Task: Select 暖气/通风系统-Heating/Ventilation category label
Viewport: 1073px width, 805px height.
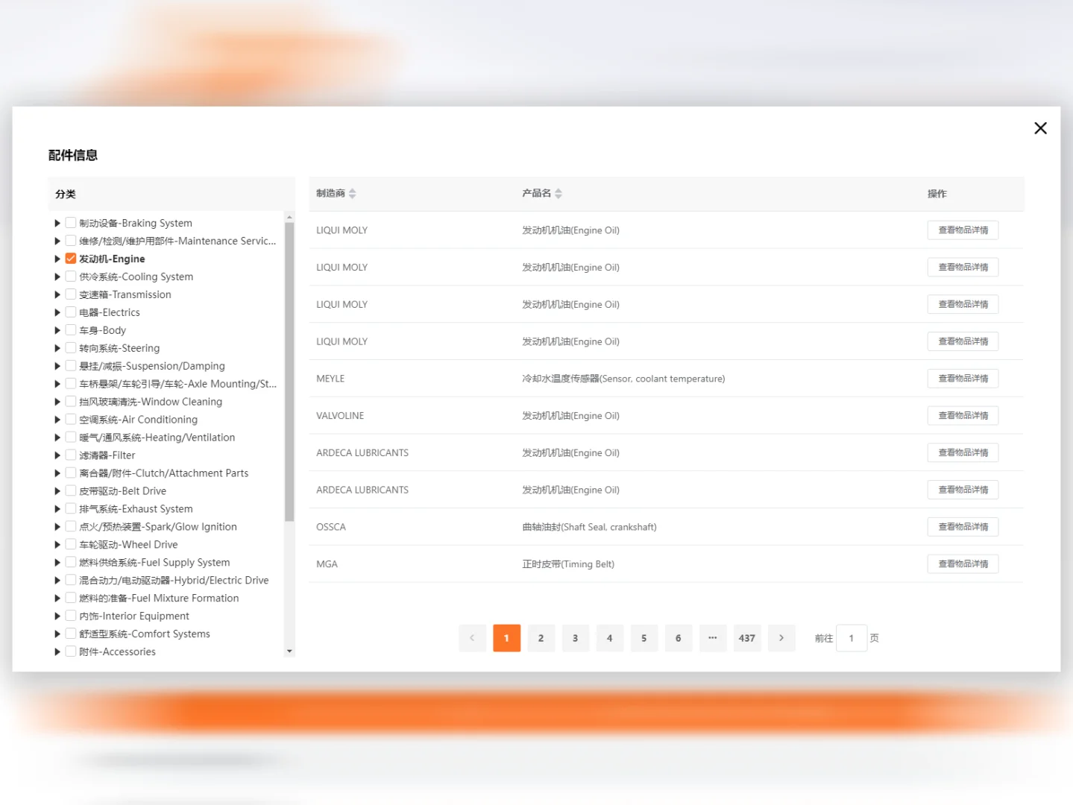Action: (x=157, y=438)
